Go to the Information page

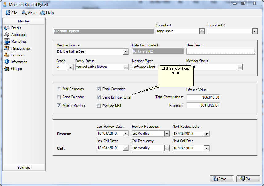point(19,62)
